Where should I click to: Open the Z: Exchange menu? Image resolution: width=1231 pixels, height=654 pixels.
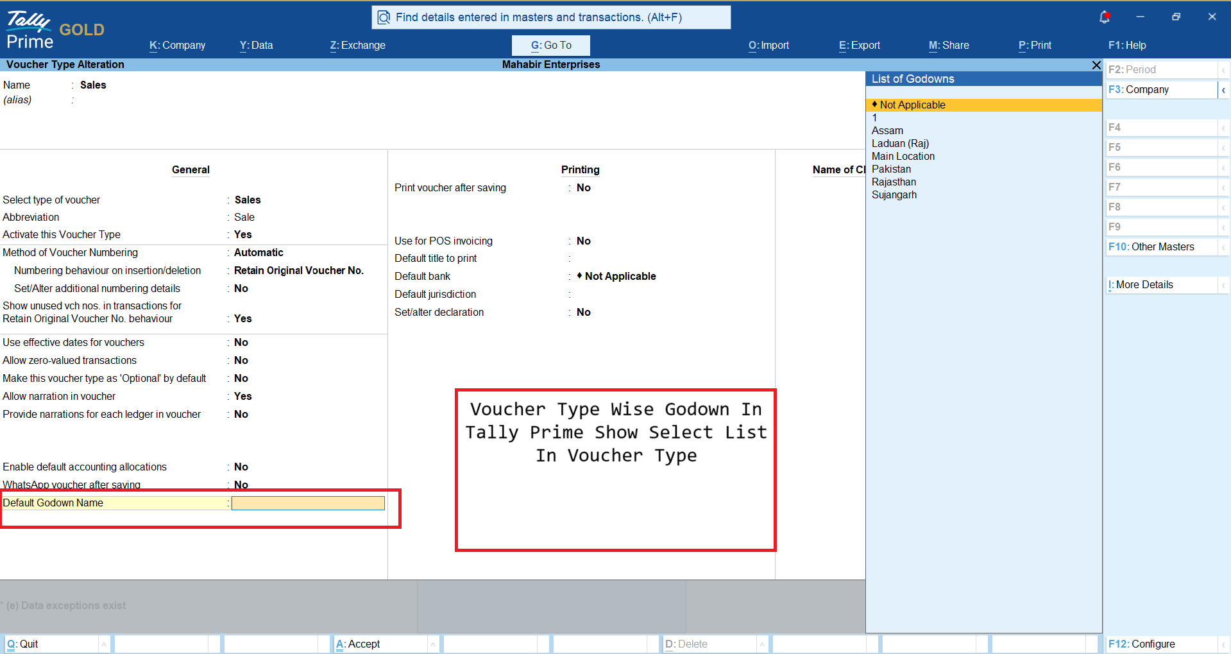[357, 45]
